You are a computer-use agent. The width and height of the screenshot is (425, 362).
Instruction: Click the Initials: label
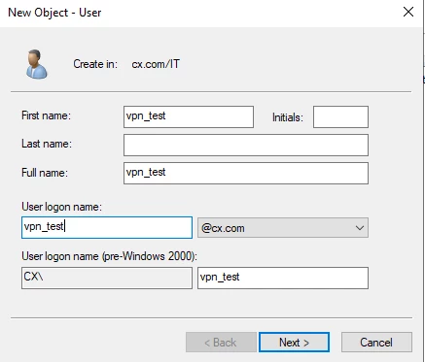click(288, 117)
